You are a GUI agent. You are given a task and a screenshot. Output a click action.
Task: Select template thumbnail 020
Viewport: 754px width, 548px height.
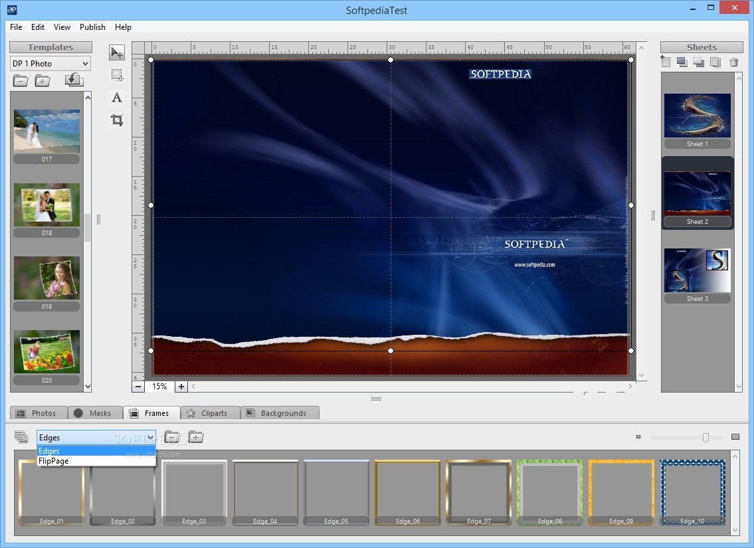click(x=47, y=352)
